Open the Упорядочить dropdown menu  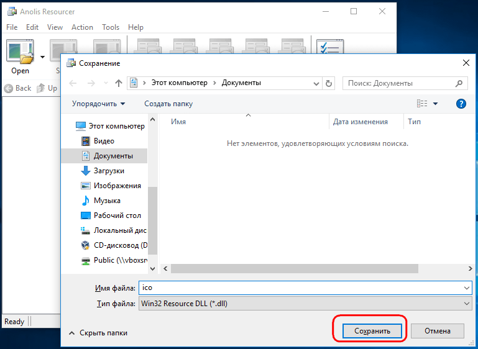[98, 104]
